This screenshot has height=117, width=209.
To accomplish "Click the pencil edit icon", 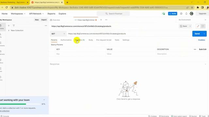I will [x=198, y=26].
